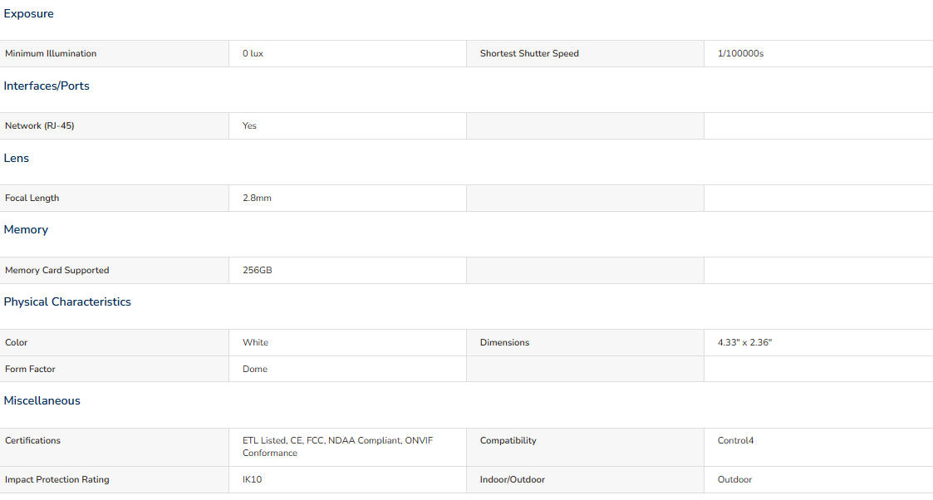
Task: Select the Minimum Illumination label cell
Action: (115, 53)
